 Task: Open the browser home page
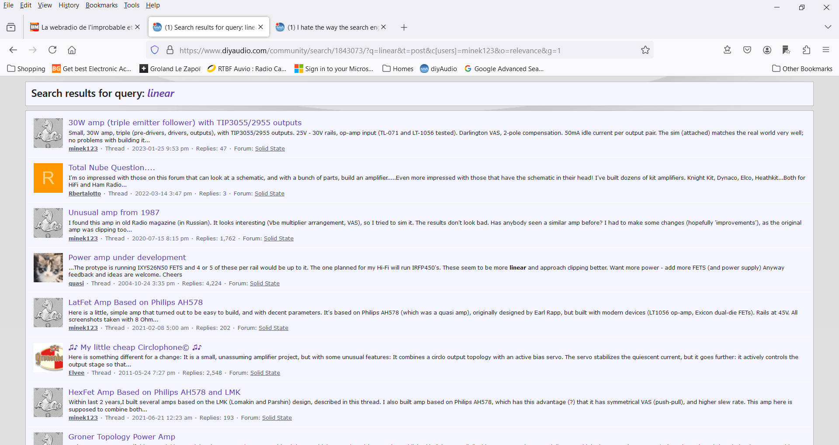[x=72, y=50]
